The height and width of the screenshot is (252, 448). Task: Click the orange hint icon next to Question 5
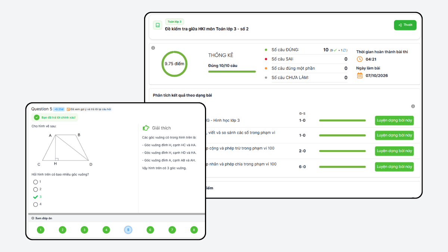click(x=68, y=109)
